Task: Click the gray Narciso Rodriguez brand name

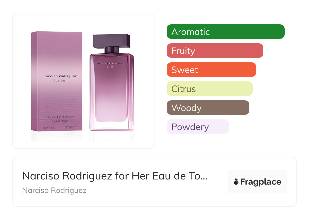Action: pyautogui.click(x=54, y=190)
